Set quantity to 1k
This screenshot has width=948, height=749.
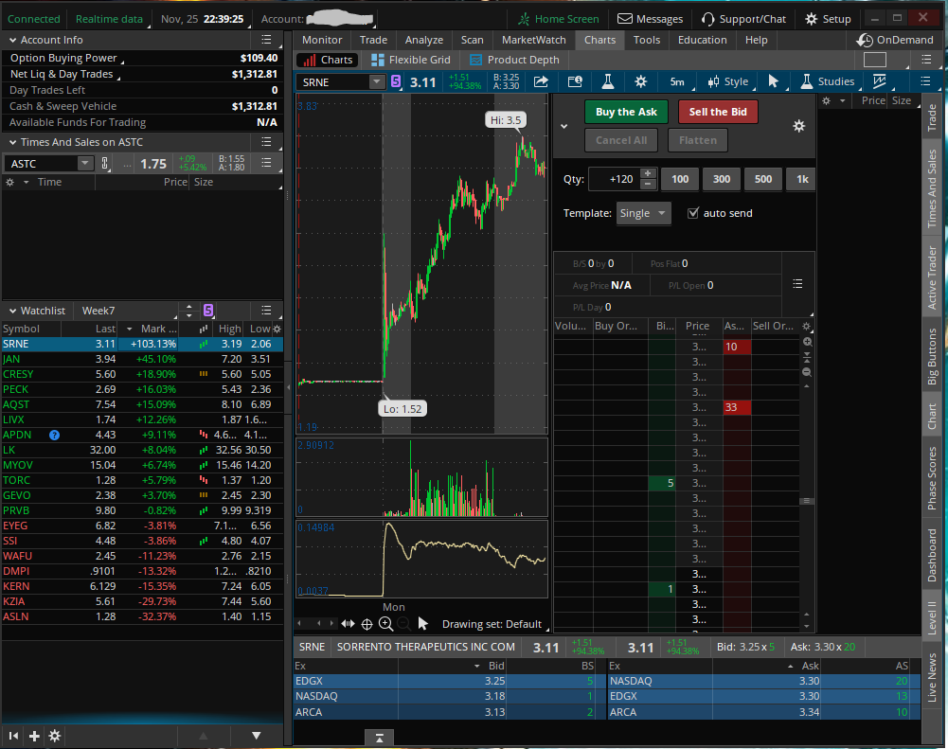click(802, 179)
